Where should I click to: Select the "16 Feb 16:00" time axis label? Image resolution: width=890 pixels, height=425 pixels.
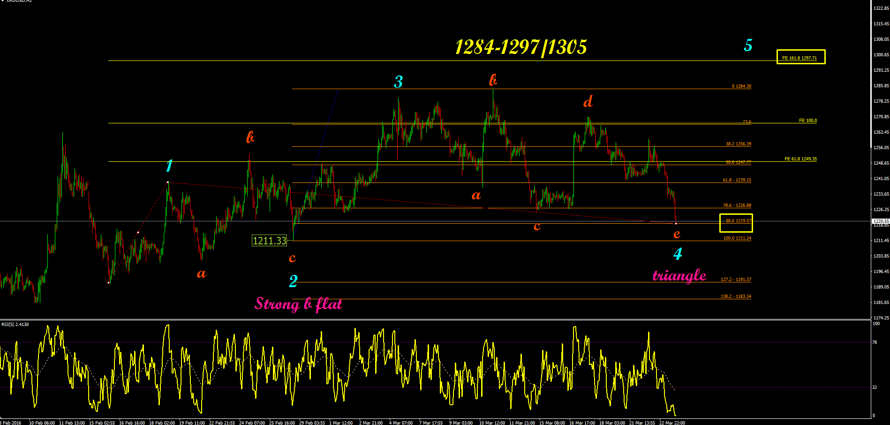(x=132, y=423)
